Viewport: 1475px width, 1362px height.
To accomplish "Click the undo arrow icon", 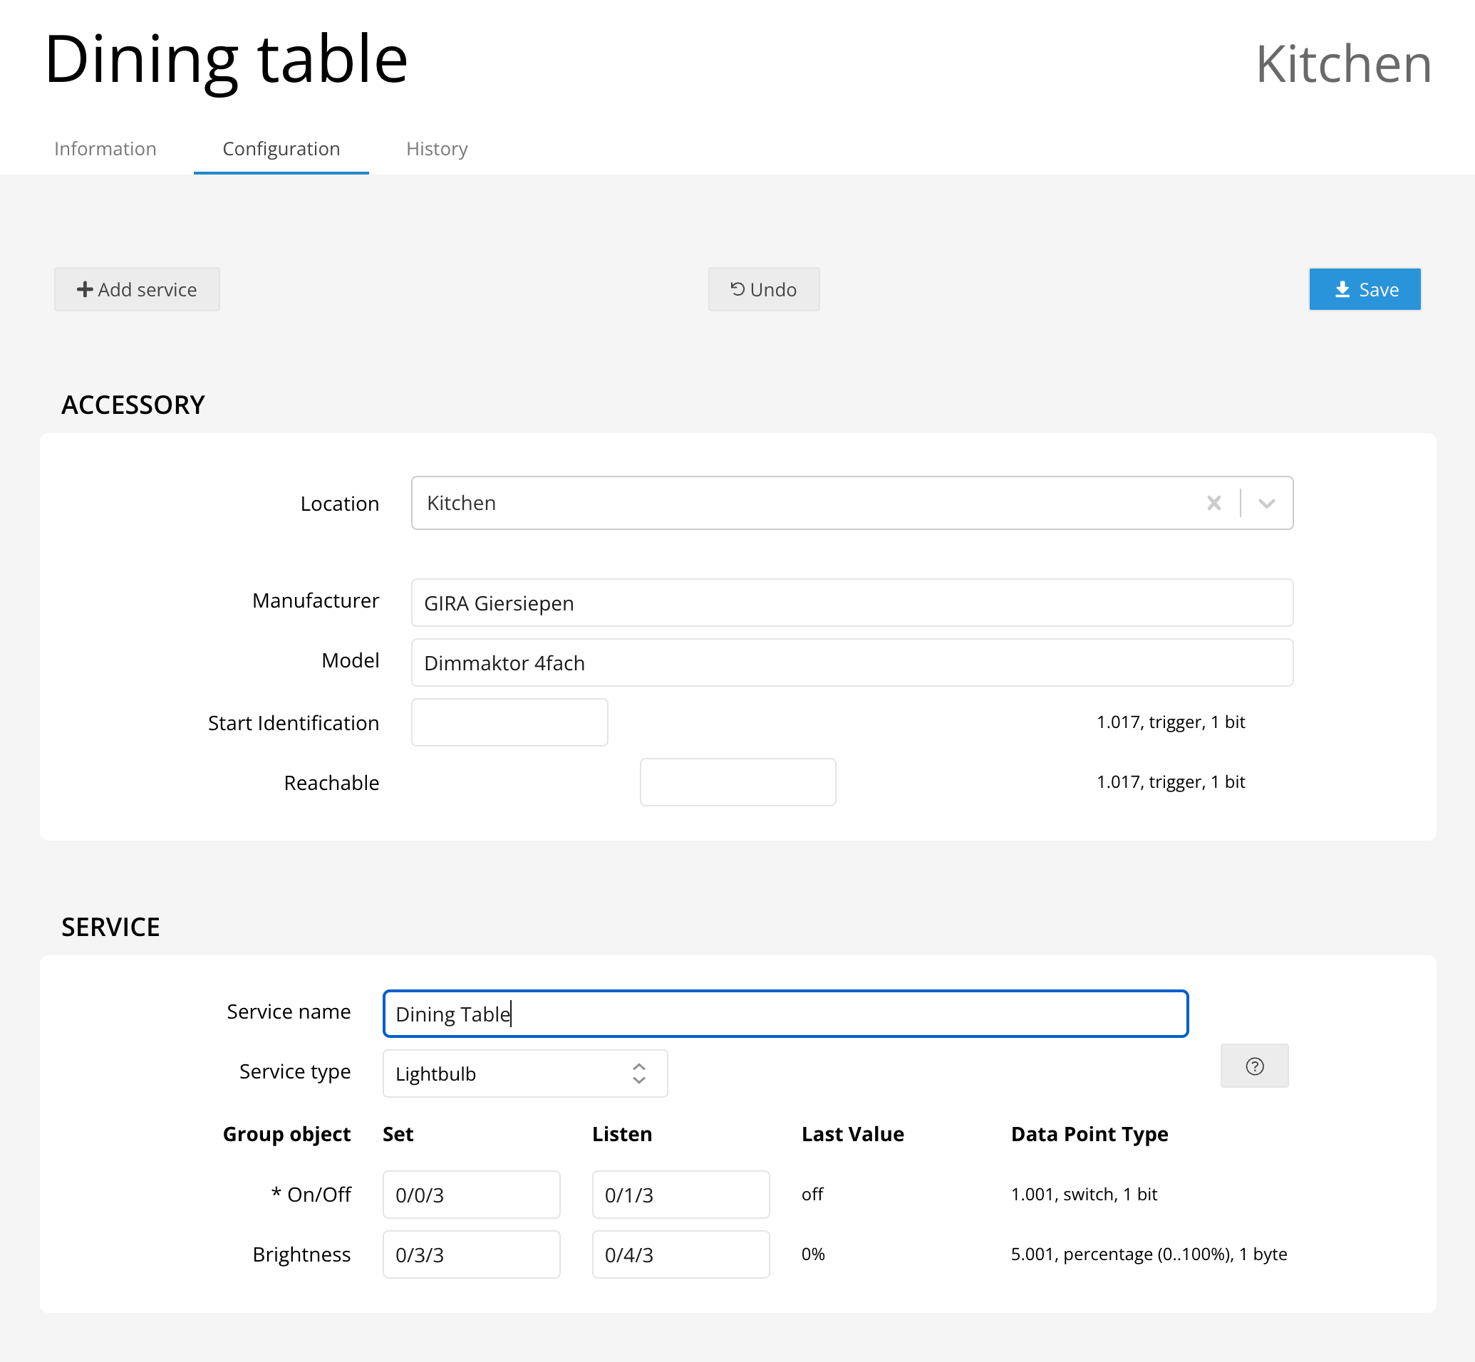I will 737,289.
